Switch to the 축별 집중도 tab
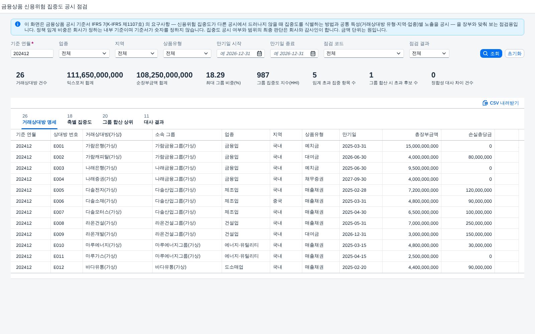 pyautogui.click(x=80, y=119)
